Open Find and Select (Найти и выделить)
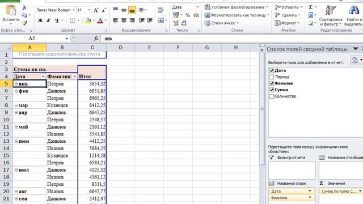363x204 pixels. (x=353, y=15)
